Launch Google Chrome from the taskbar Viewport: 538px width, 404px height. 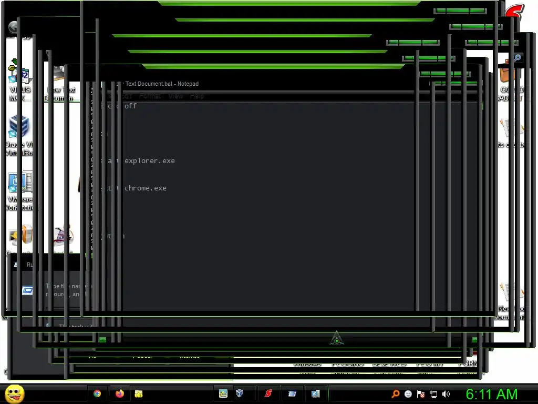(97, 393)
